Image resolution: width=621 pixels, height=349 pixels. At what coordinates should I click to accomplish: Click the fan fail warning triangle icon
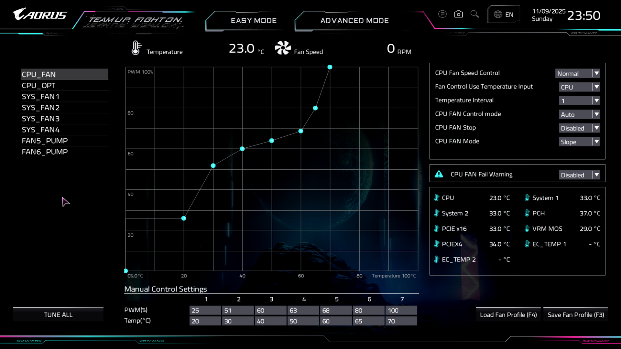[x=439, y=174]
